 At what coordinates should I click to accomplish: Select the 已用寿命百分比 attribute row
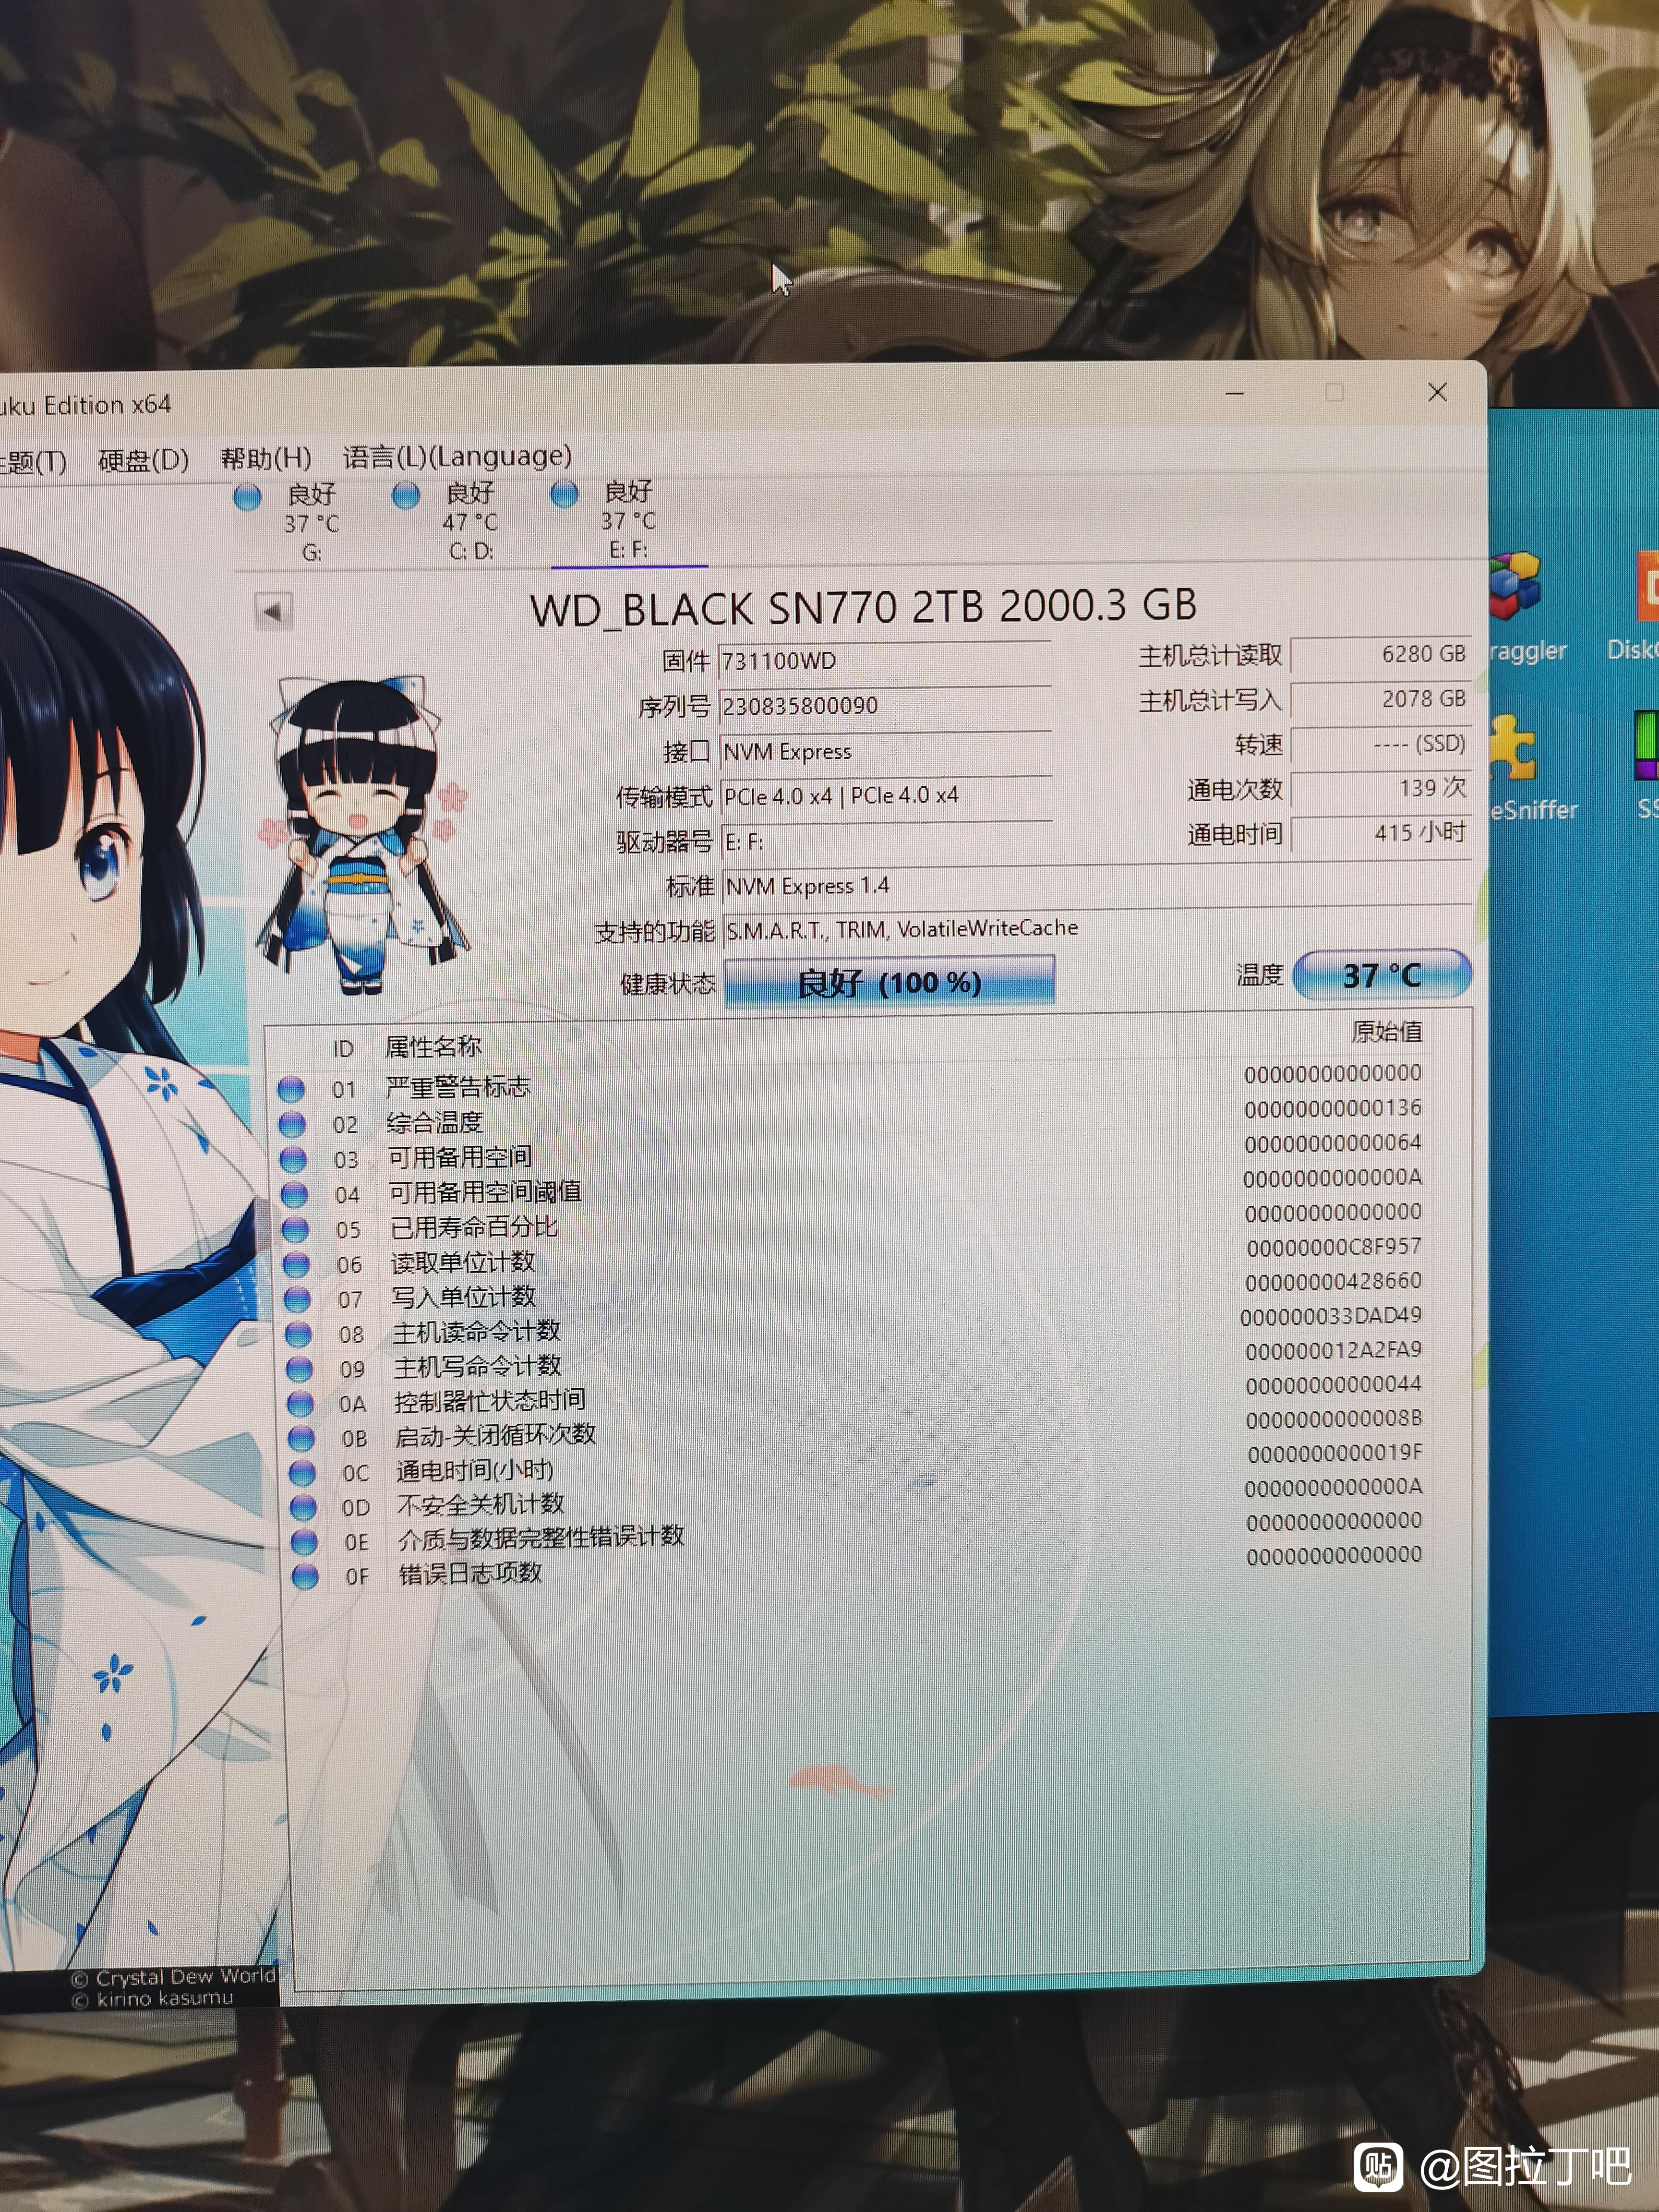tap(852, 1221)
